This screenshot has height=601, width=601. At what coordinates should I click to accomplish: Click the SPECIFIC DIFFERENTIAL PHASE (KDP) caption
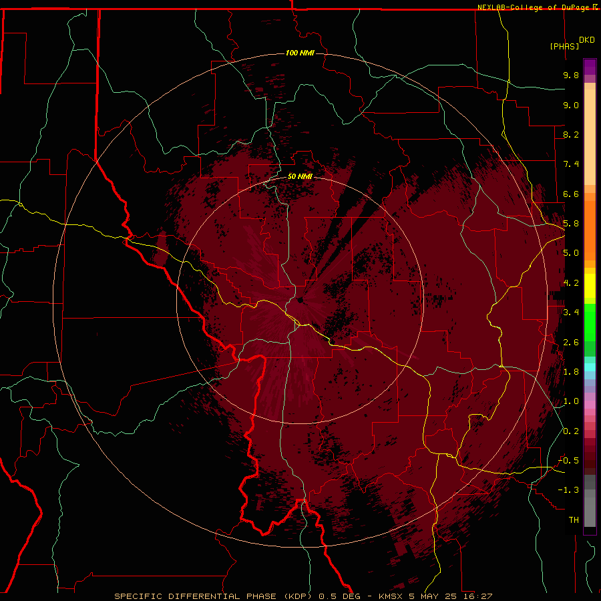coord(214,596)
